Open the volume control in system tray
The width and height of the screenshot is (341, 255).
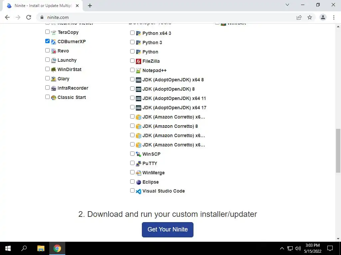click(298, 248)
